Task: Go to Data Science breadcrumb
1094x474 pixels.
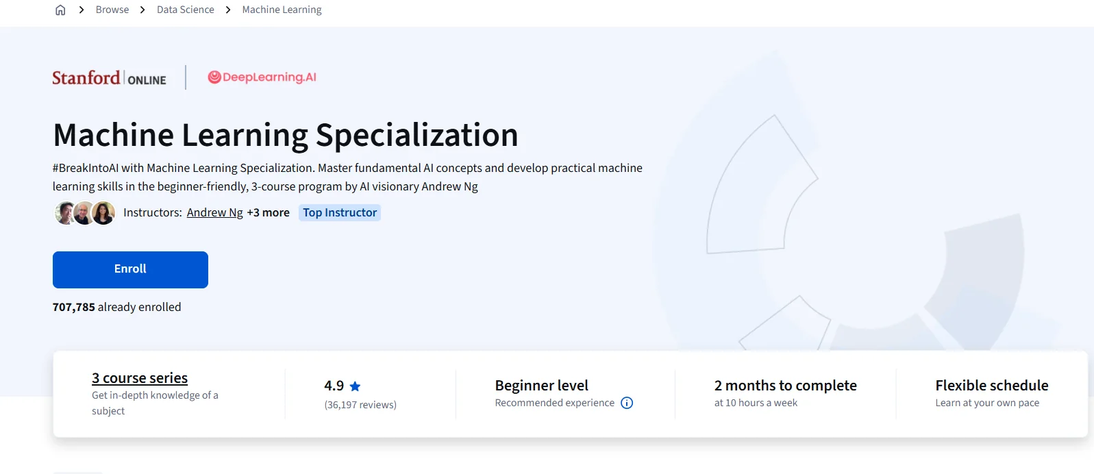Action: pyautogui.click(x=185, y=10)
